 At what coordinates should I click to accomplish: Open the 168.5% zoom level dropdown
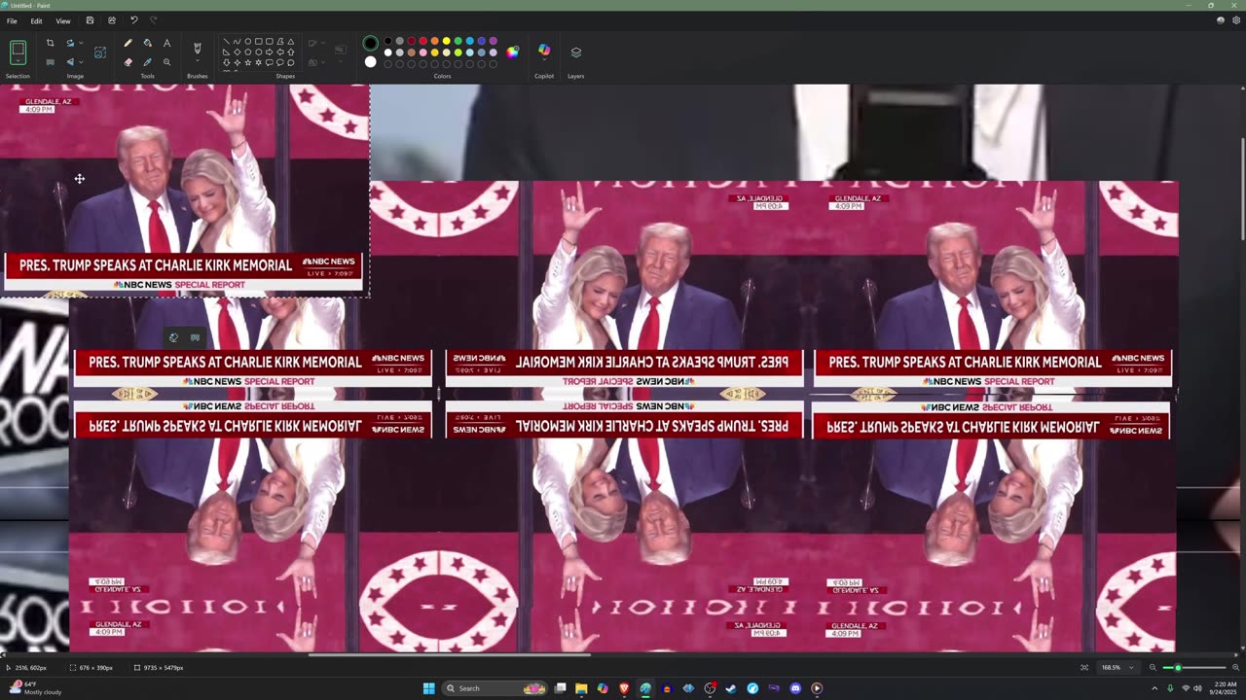[x=1117, y=668]
